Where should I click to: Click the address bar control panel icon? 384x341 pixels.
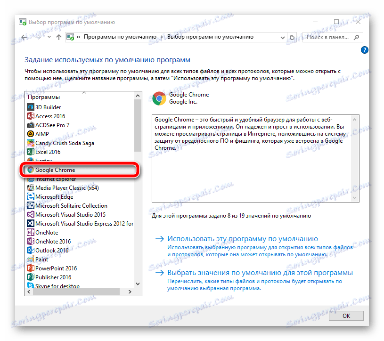(70, 37)
